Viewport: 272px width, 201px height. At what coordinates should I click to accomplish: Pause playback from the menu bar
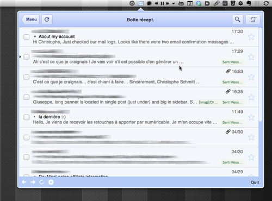coord(162,3)
